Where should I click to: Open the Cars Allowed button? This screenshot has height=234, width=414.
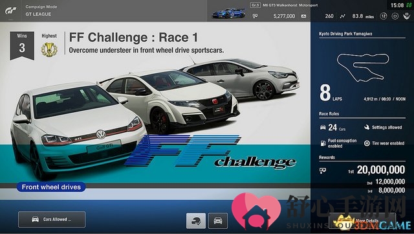point(52,220)
